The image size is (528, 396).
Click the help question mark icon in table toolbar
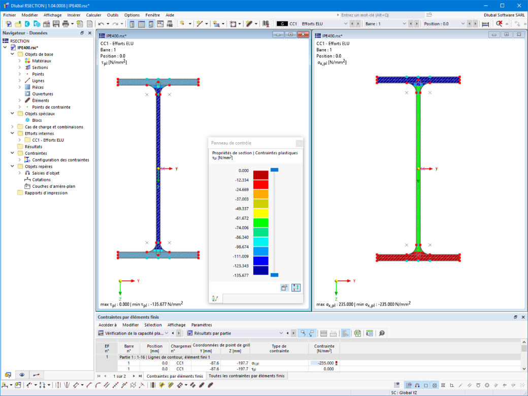(x=381, y=334)
